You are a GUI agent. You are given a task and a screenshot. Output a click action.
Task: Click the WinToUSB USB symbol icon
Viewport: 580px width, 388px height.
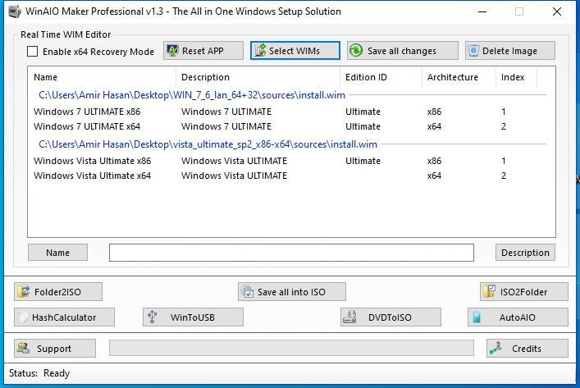(x=152, y=317)
